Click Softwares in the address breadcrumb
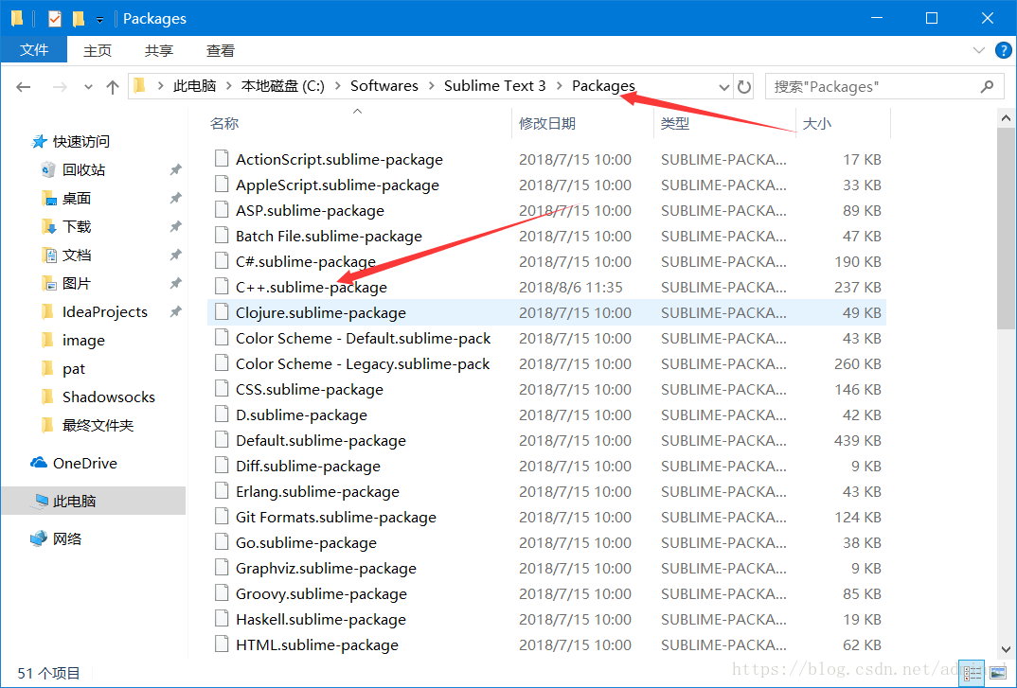1017x688 pixels. click(x=384, y=86)
